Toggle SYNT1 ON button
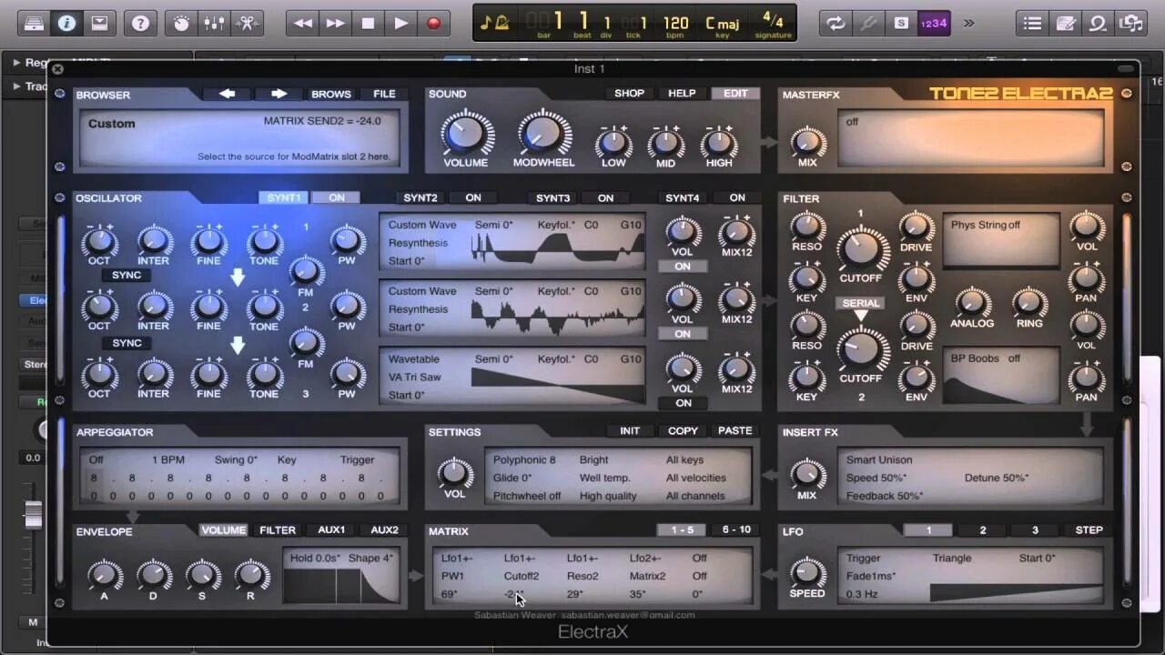Viewport: 1165px width, 655px height. (337, 197)
